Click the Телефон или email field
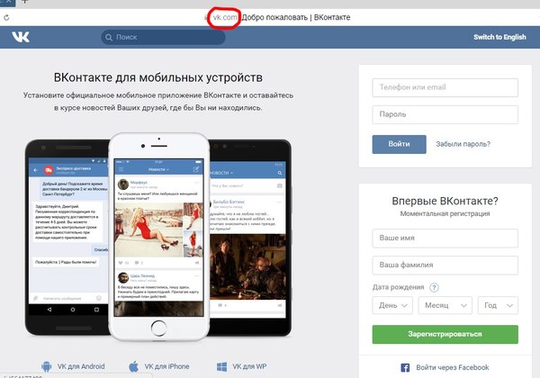Viewport: 540px width, 378px height. pyautogui.click(x=445, y=87)
